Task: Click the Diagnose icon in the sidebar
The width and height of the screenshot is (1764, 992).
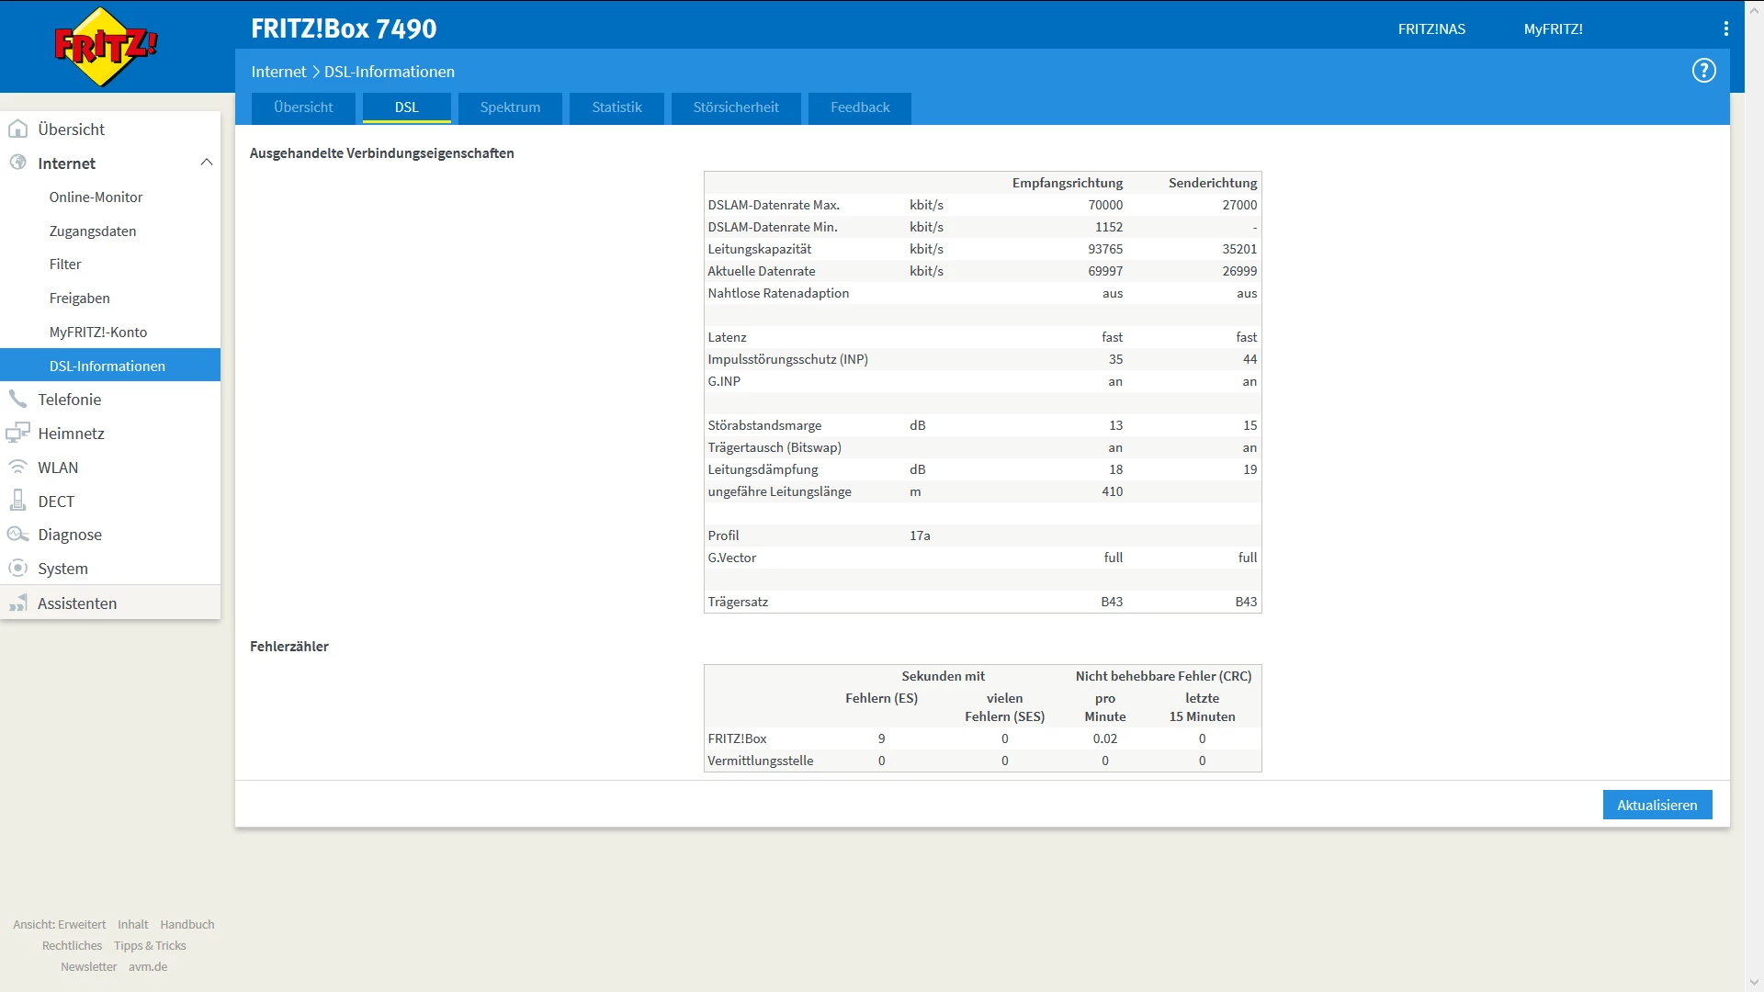Action: tap(17, 535)
